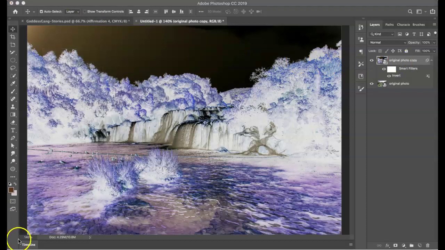Open the Kind layer filter dropdown
Viewport: 445px width, 250px height.
coord(382,34)
